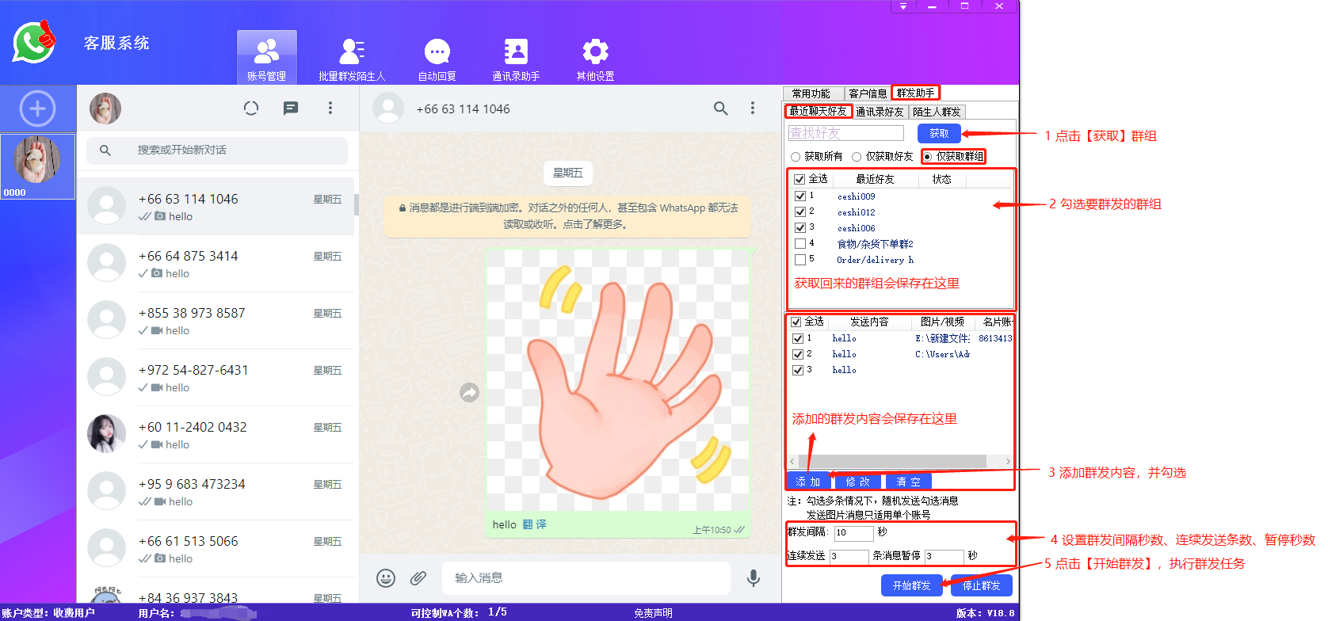Select the 获取所有 radio option
This screenshot has height=621, width=1328.
pyautogui.click(x=817, y=157)
